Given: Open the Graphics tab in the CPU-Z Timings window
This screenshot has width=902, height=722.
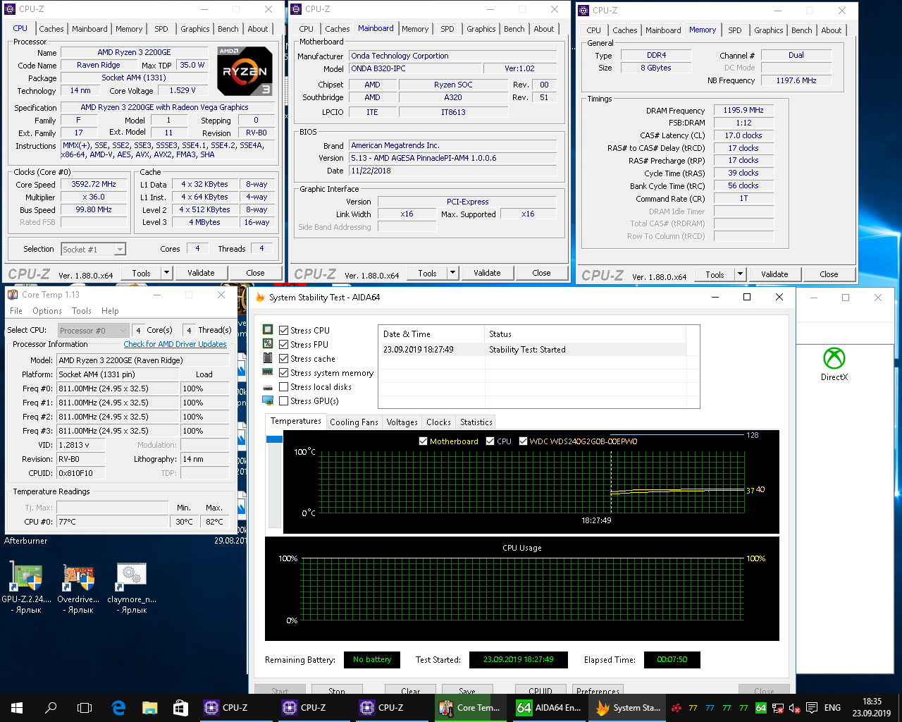Looking at the screenshot, I should (768, 30).
